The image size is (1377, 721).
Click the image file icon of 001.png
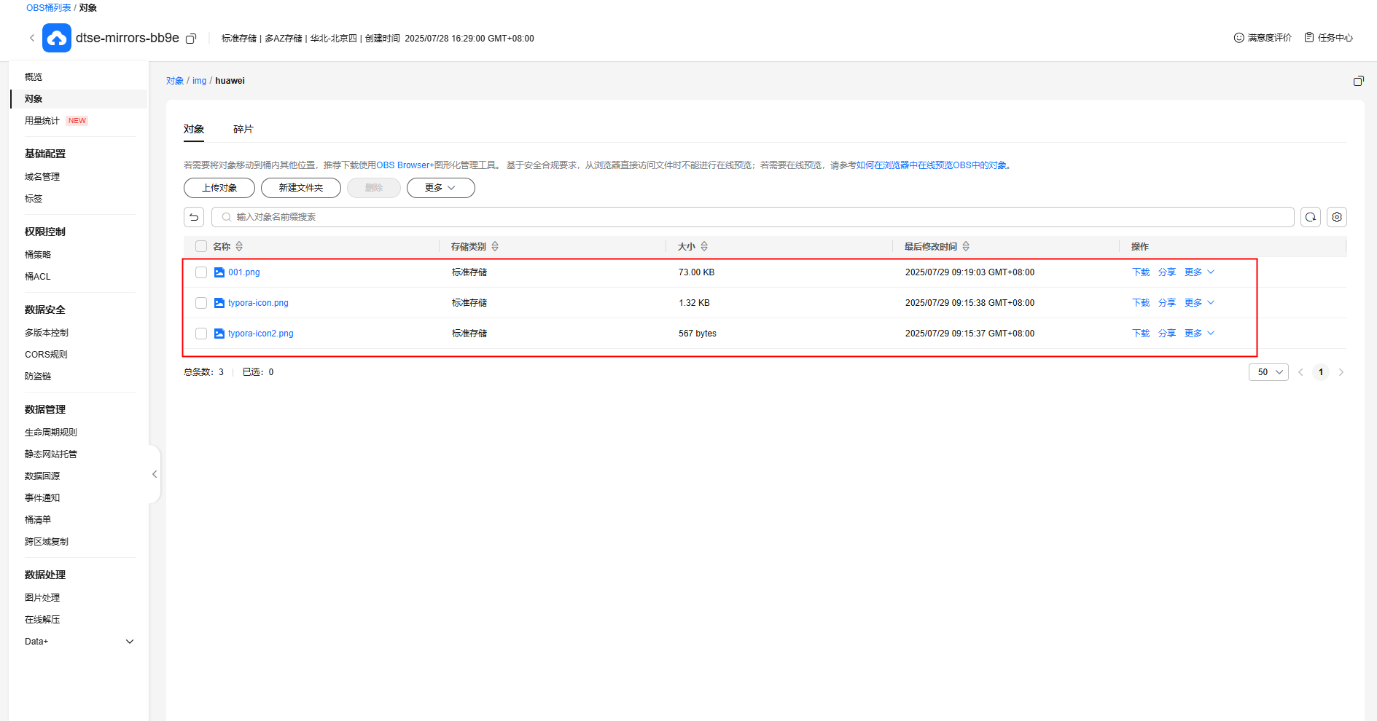click(x=219, y=272)
